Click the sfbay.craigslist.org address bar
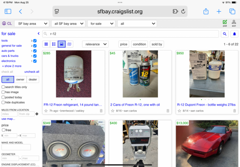This screenshot has height=167, width=240. pos(120,11)
